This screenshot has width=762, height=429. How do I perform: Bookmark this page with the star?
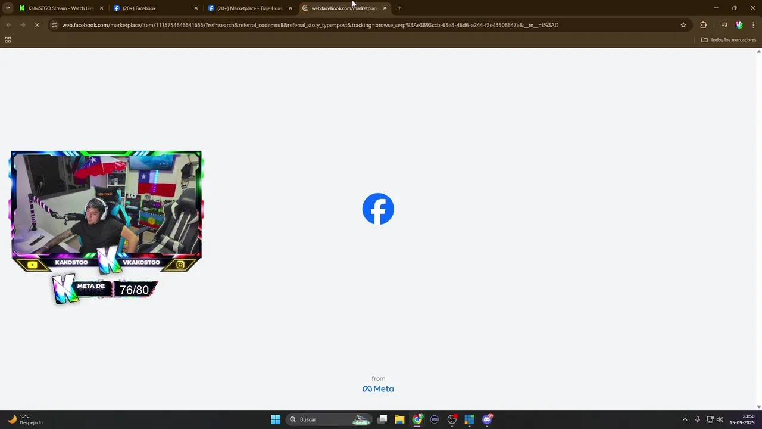[683, 25]
